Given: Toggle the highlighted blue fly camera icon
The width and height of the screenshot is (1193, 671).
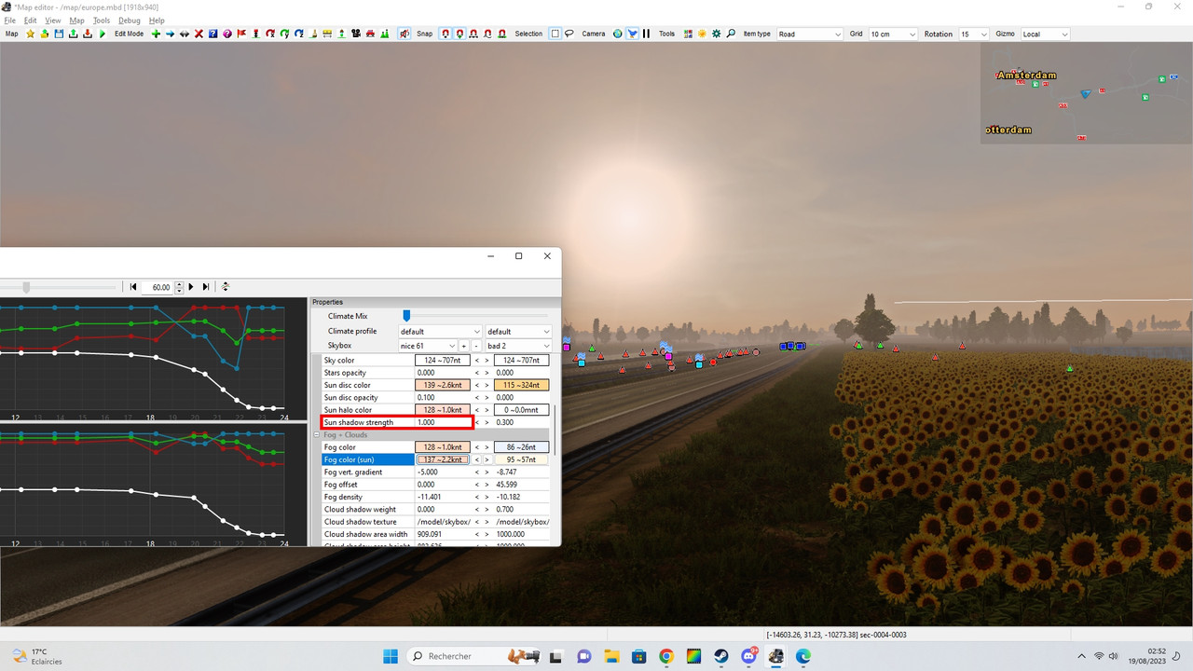Looking at the screenshot, I should tap(632, 34).
